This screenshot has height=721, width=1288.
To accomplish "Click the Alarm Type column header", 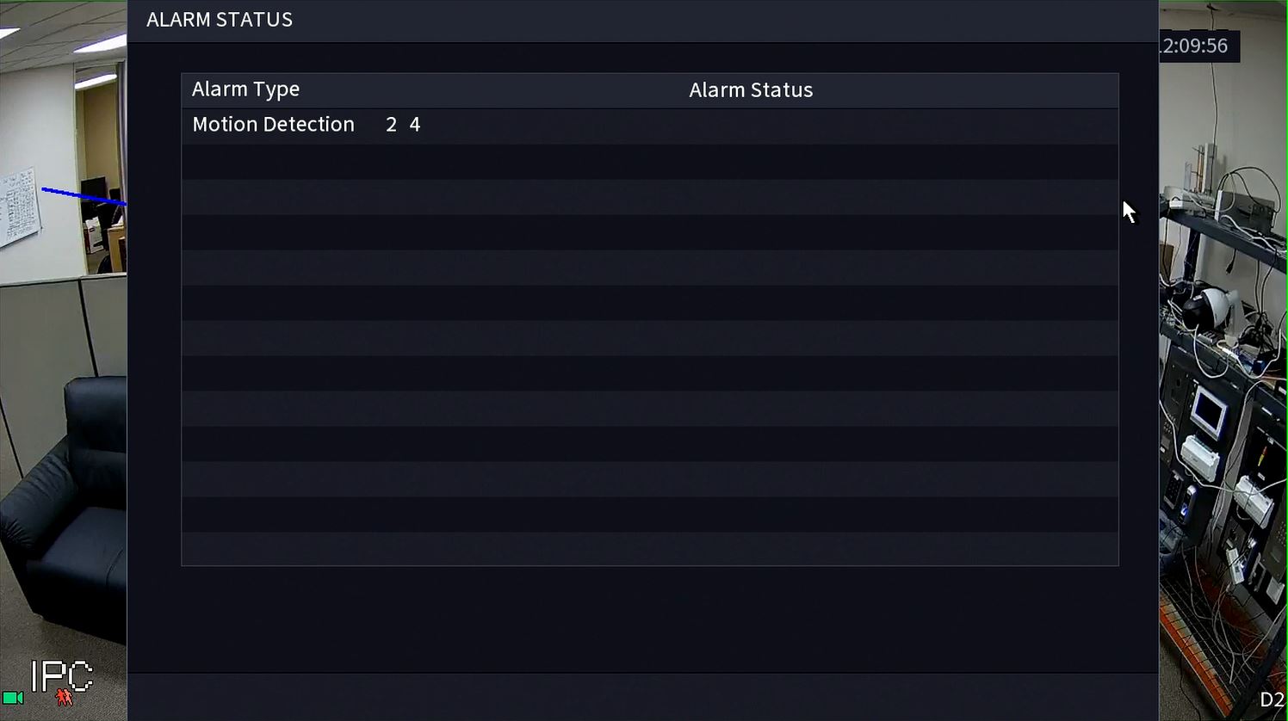I will pos(246,89).
